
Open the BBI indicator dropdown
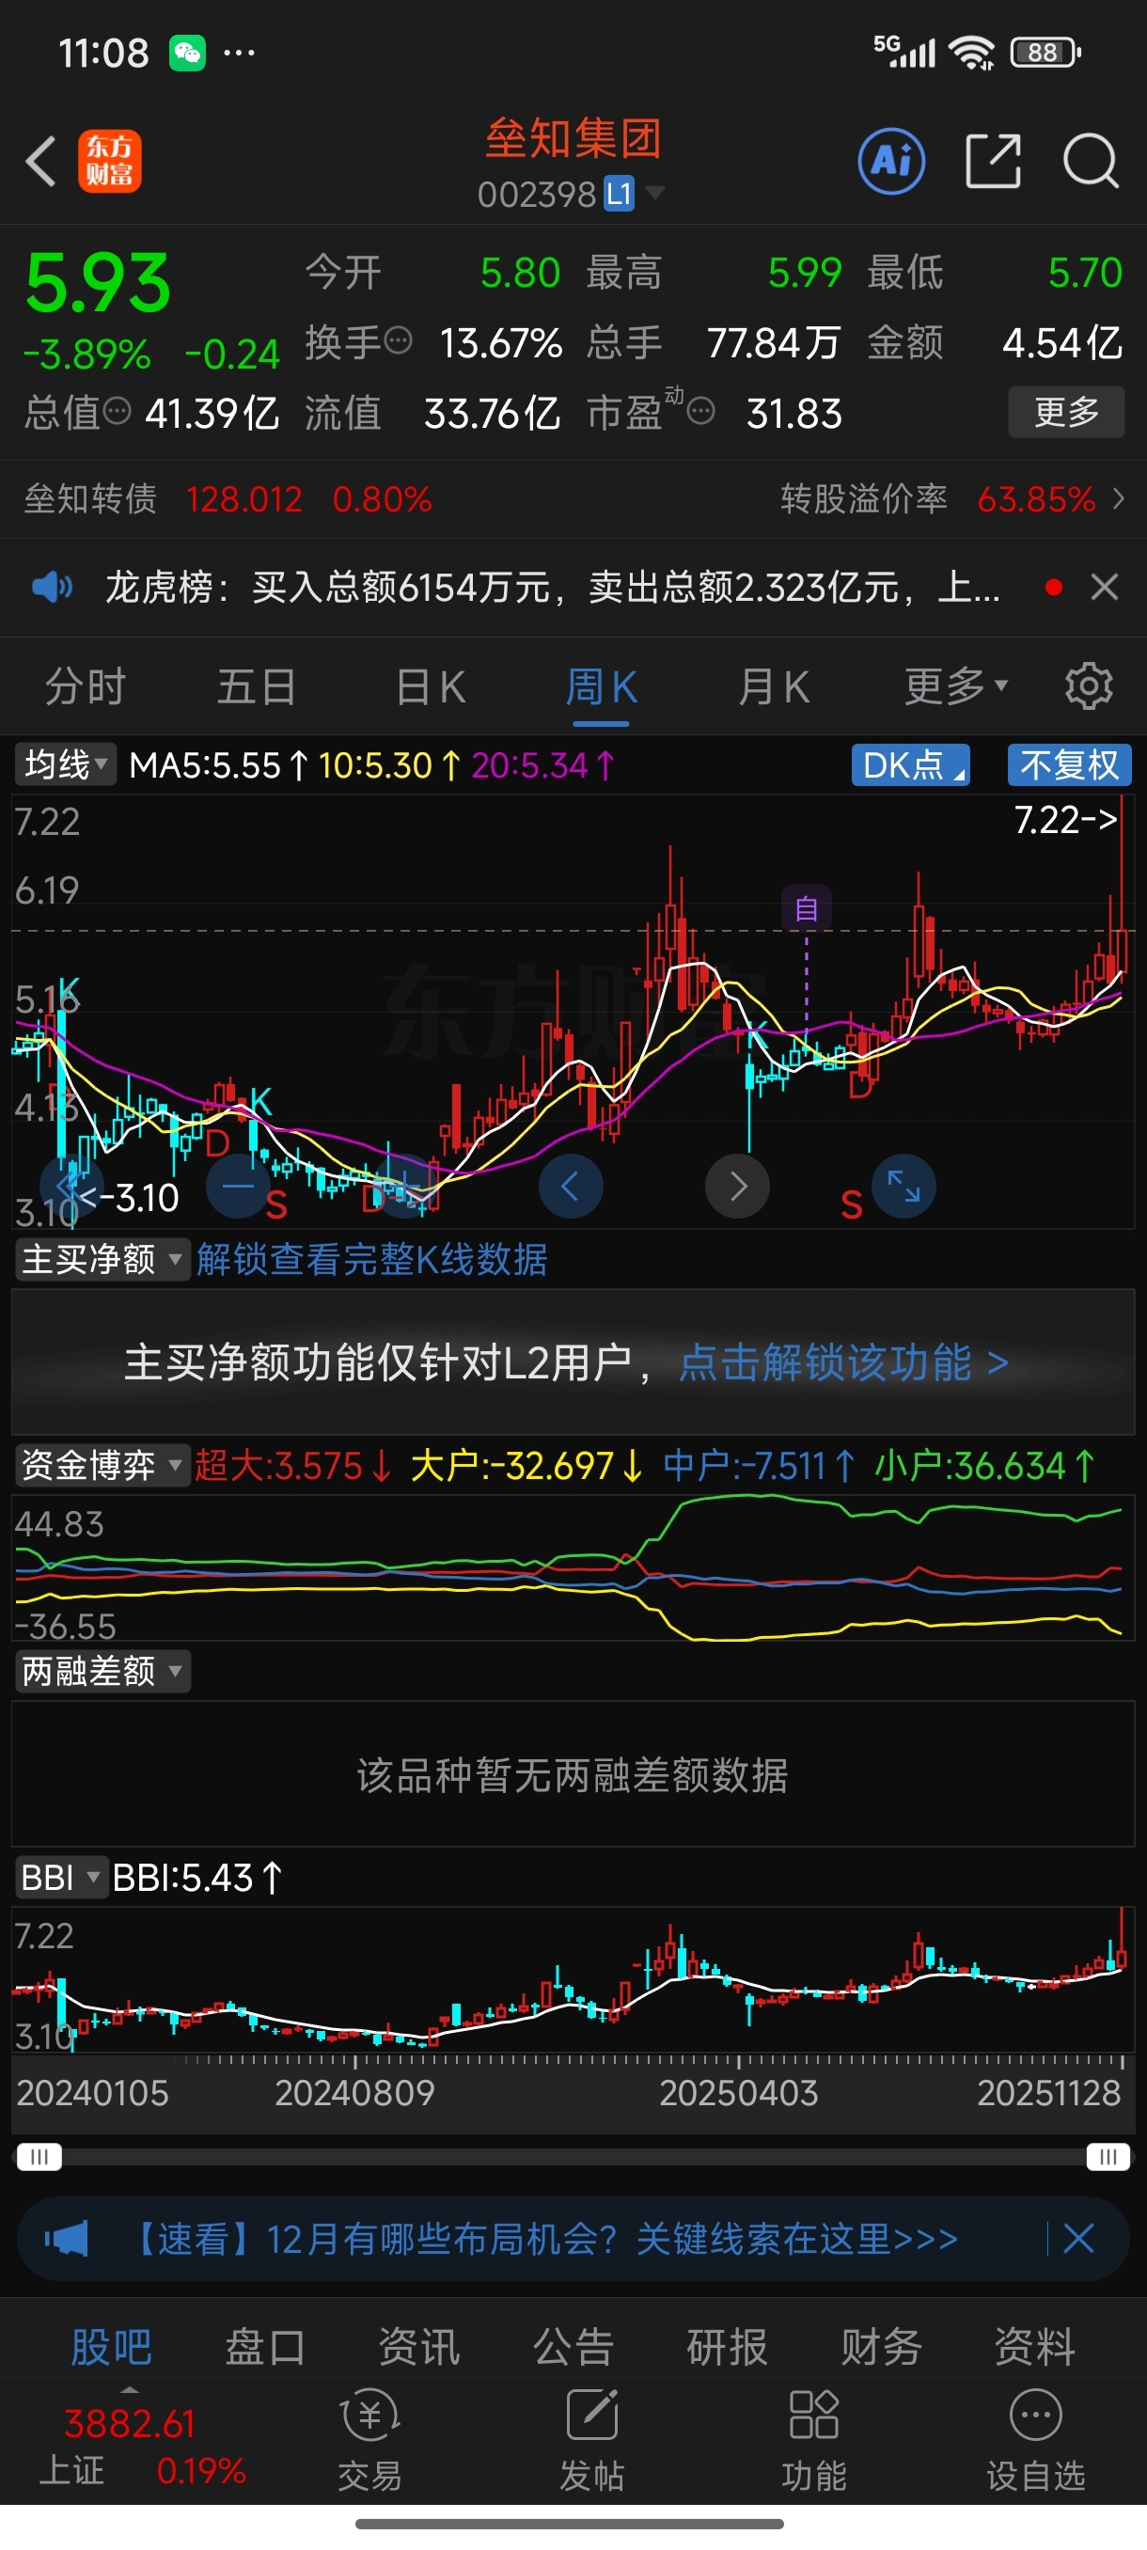[60, 1877]
